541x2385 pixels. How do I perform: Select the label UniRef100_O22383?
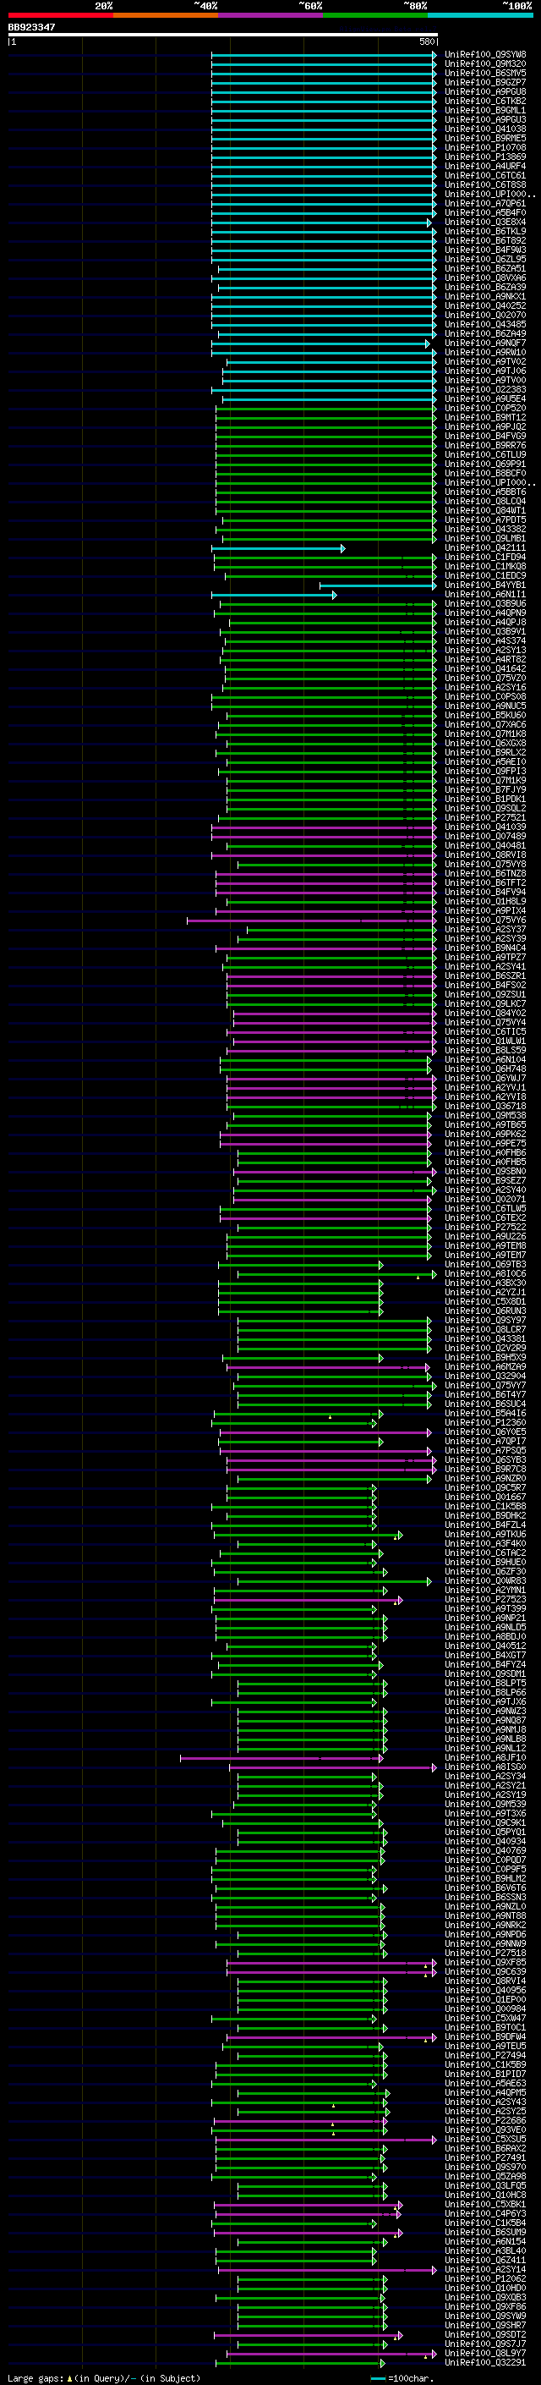coord(485,391)
